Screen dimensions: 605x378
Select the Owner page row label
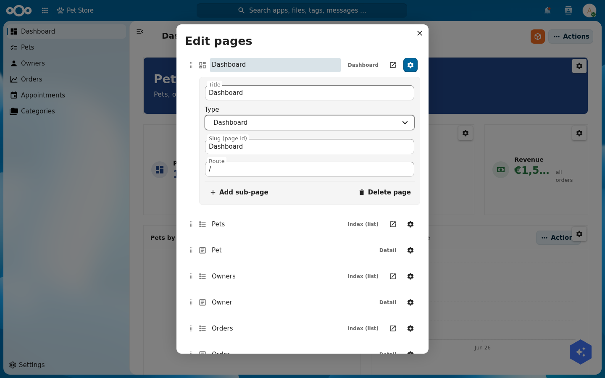point(222,302)
